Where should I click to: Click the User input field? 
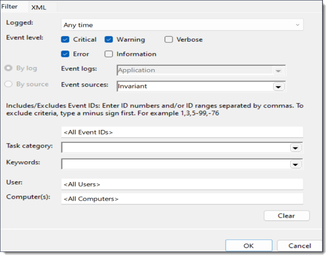182,184
